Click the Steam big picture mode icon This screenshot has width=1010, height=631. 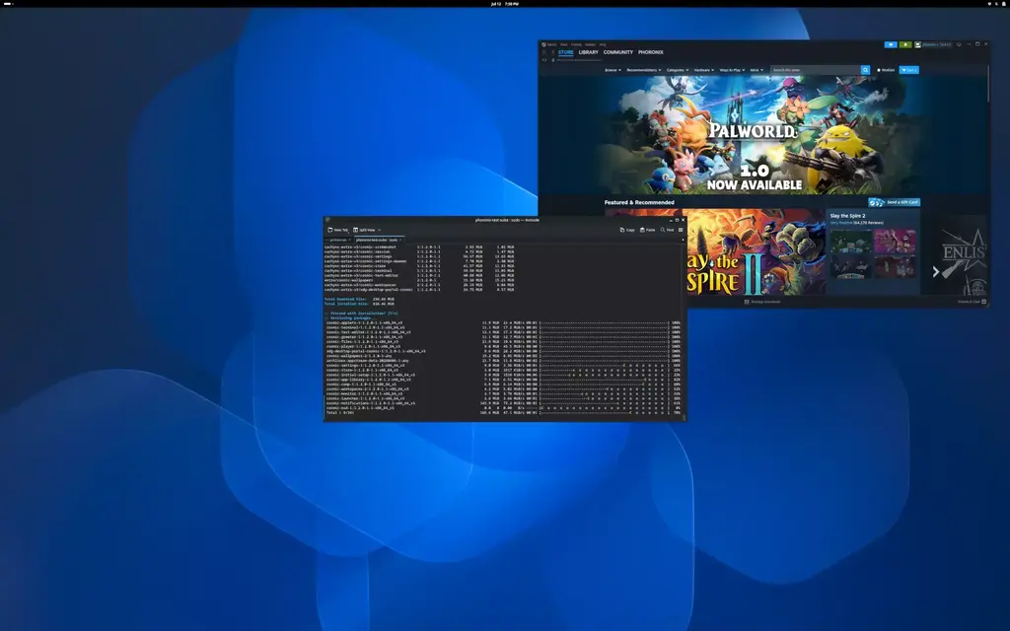tap(959, 44)
